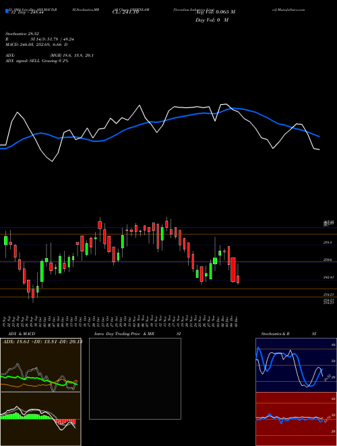Click the right end of the blue SMA line
This screenshot has width=337, height=446.
[319, 137]
